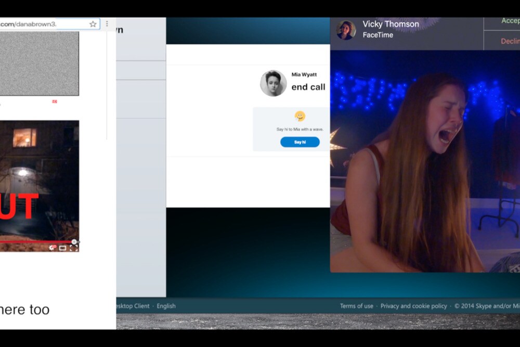Accept the FaceTime call

(510, 21)
